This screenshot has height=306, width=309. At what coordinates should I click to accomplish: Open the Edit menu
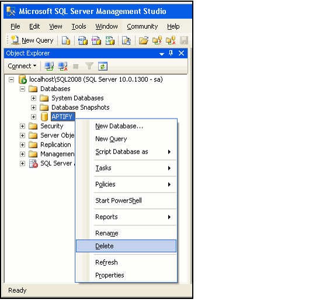click(x=34, y=26)
